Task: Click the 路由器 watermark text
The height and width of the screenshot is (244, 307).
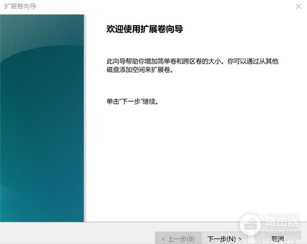Action: pos(282,221)
